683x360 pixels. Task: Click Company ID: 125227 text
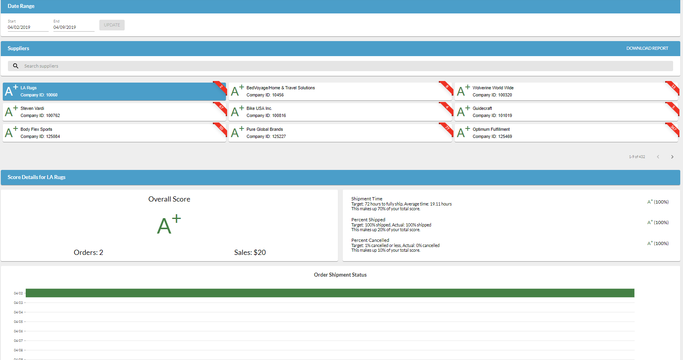tap(266, 136)
